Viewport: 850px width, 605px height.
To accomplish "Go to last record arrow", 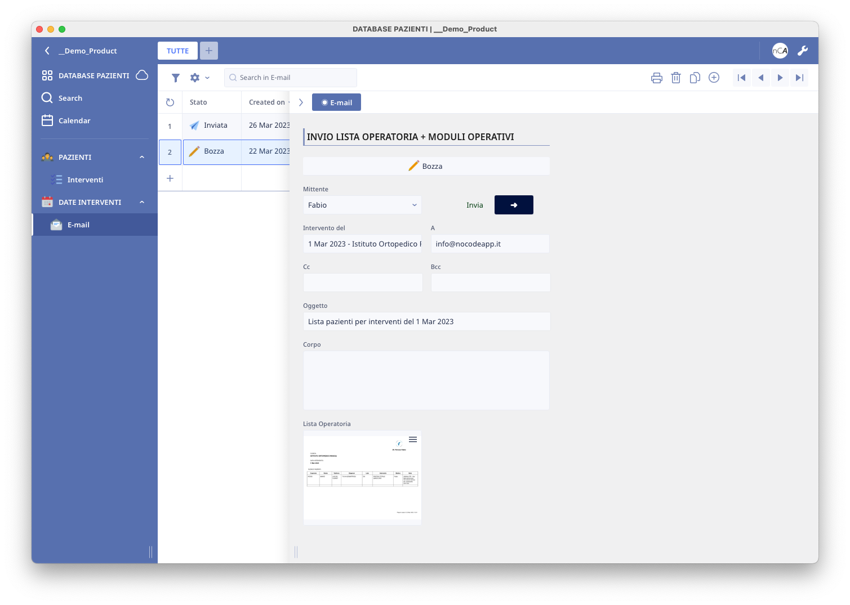I will click(799, 78).
